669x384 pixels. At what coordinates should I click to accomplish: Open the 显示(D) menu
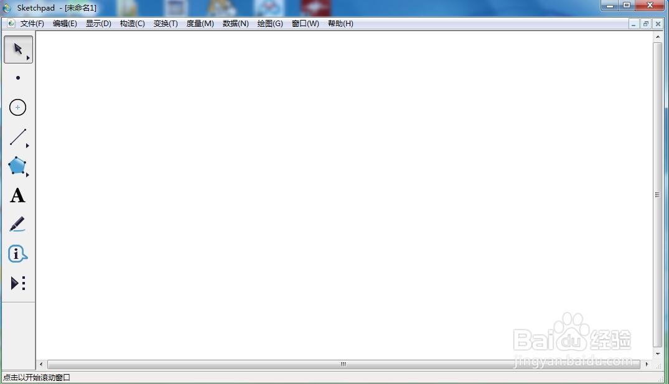point(98,24)
